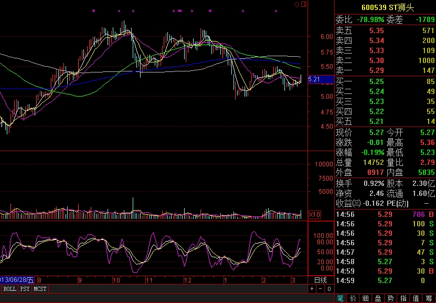Click the split-window icon beside the diamond

(304, 4)
